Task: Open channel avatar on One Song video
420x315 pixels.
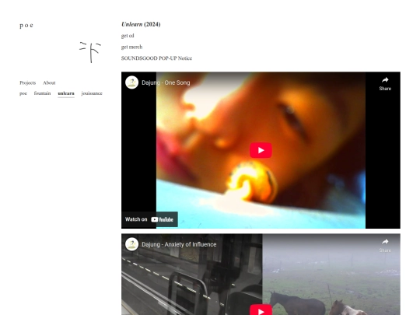Action: (131, 82)
